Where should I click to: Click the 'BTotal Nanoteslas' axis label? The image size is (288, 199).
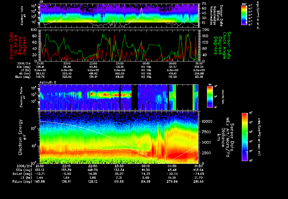[215, 16]
